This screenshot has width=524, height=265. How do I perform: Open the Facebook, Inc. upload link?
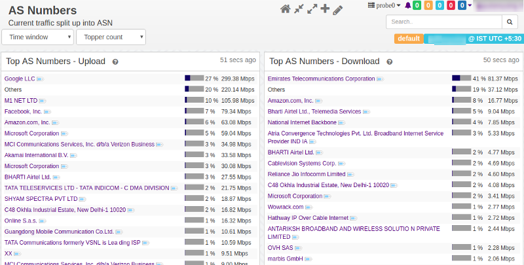pos(23,111)
